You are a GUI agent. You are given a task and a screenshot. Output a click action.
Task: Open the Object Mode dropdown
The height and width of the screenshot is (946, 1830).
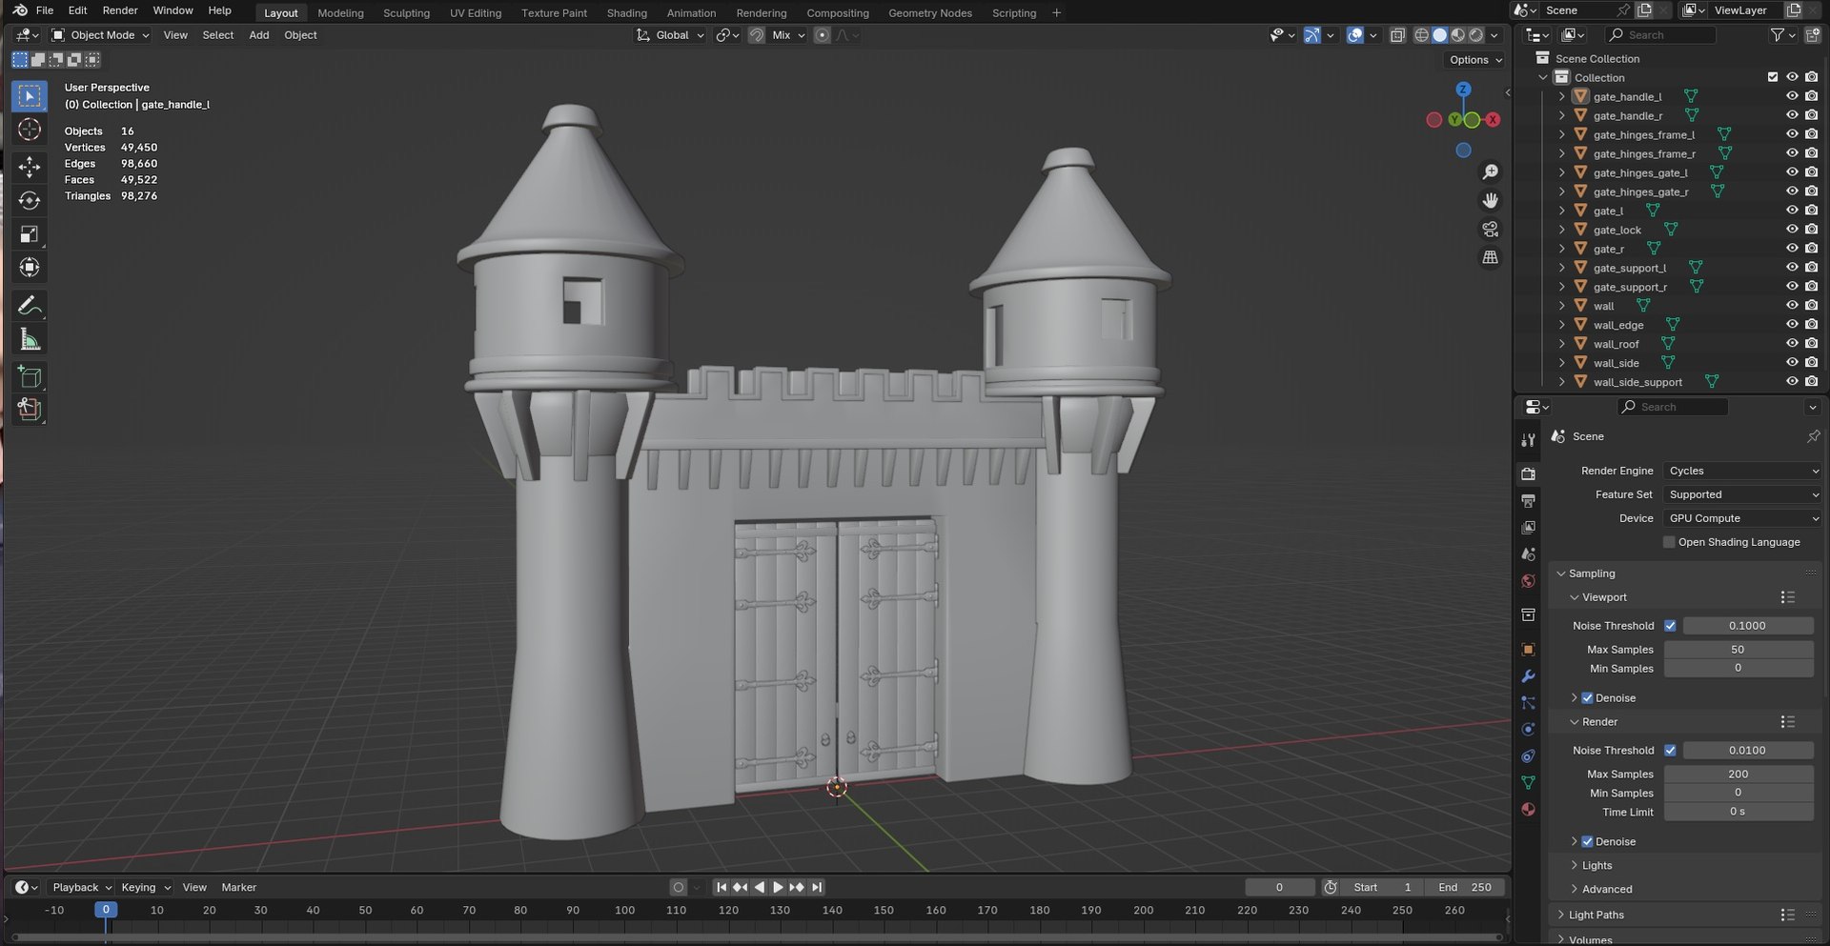(x=101, y=35)
